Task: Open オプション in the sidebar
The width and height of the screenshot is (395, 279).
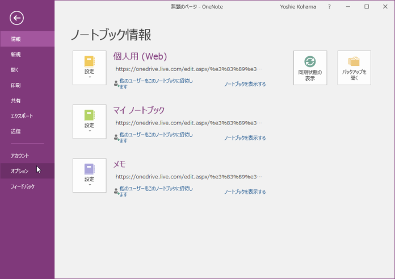Action: tap(19, 171)
